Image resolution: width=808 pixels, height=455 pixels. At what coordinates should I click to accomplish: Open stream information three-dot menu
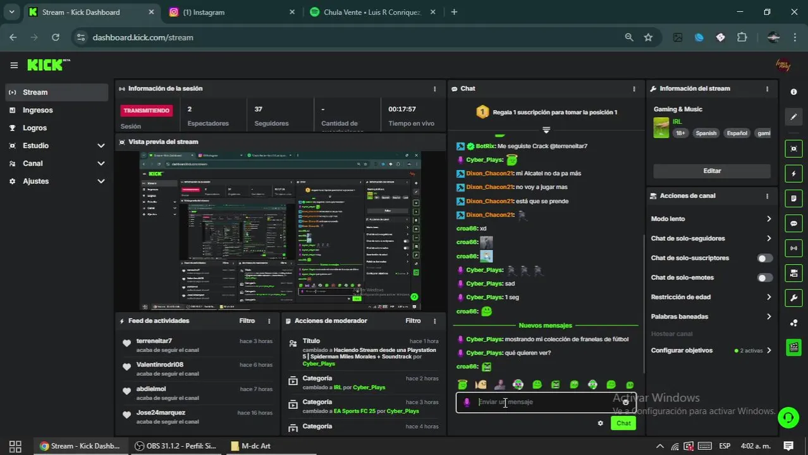click(767, 89)
